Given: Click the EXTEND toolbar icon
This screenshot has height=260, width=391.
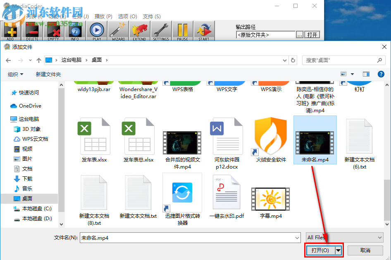Looking at the screenshot, I should pos(139,31).
